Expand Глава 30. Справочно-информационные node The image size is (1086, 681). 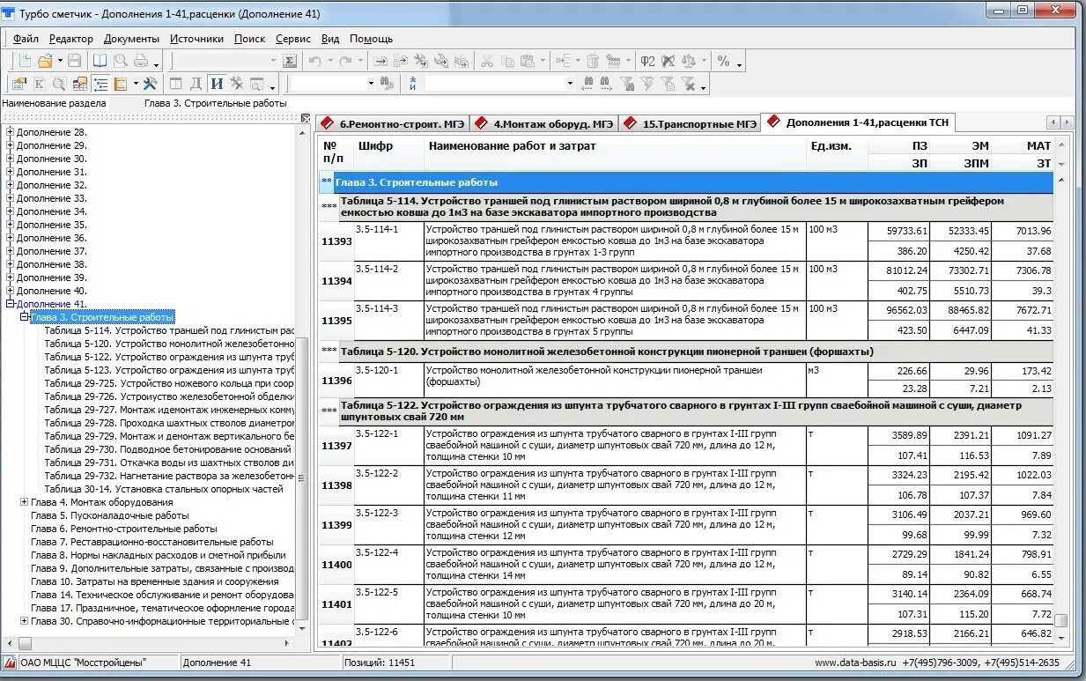tap(25, 621)
